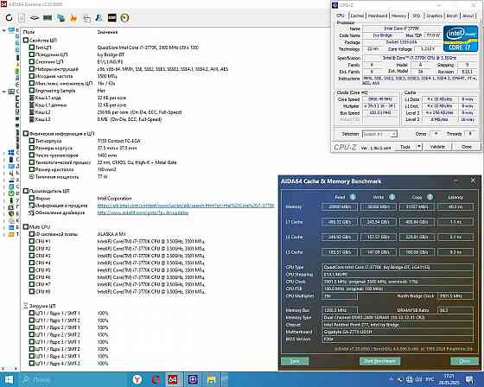
Task: Collapse the top computer tree node
Action: [3, 30]
